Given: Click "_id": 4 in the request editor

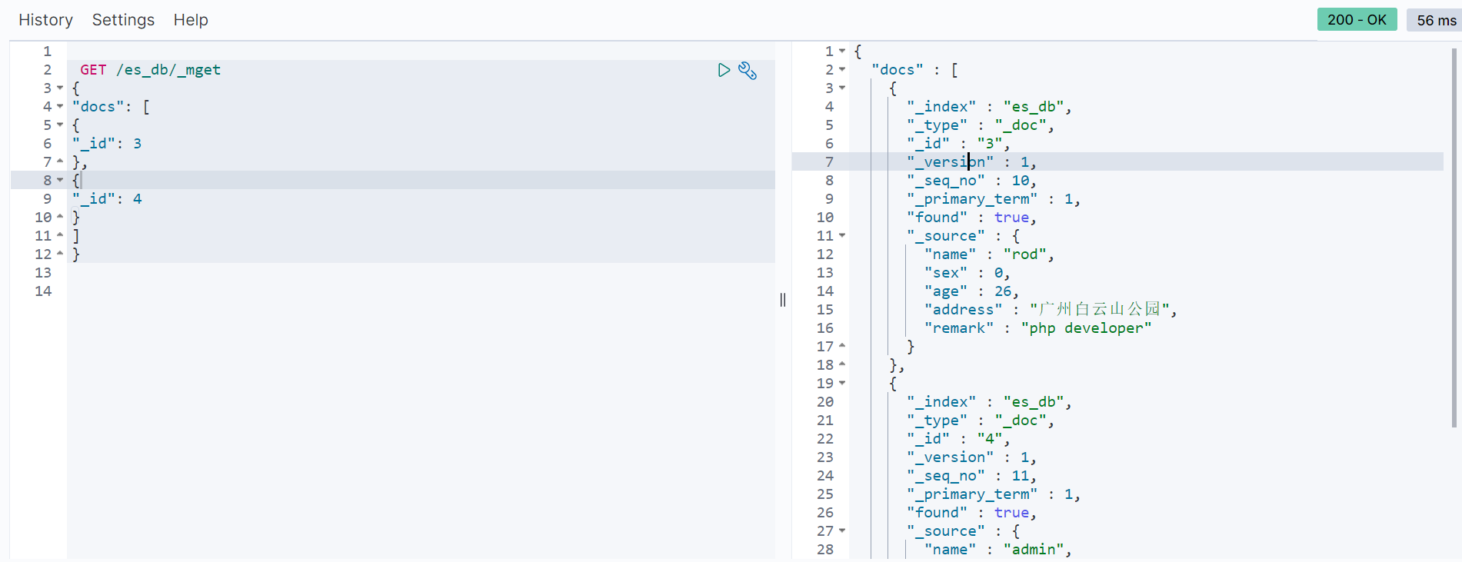Looking at the screenshot, I should pos(107,199).
